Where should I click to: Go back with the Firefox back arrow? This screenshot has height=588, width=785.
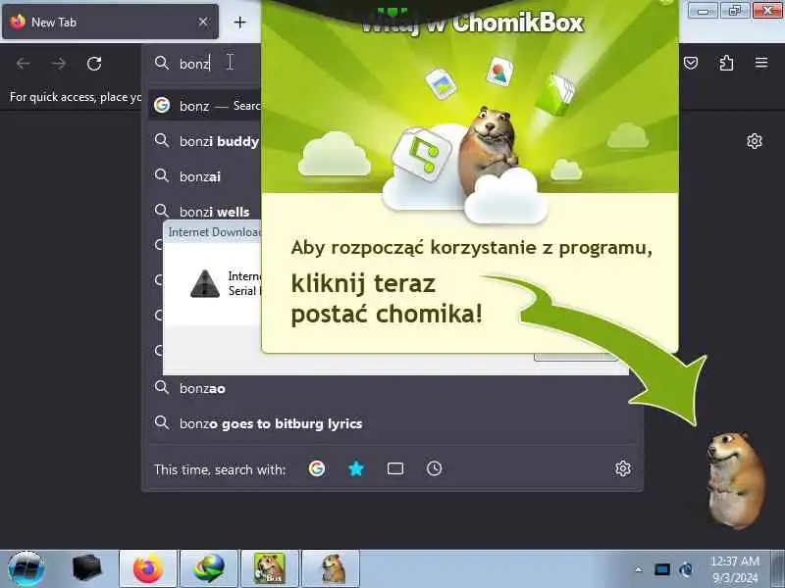(x=23, y=64)
